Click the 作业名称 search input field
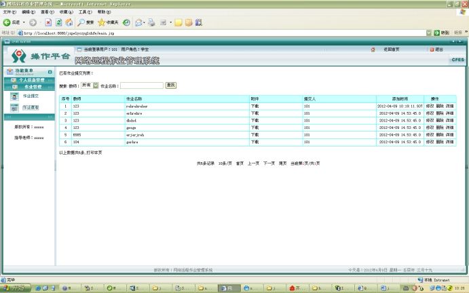469x293 pixels. pos(142,85)
